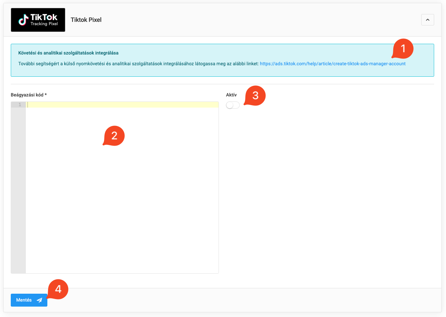This screenshot has width=446, height=317.
Task: Open the ads.tiktok.com help article link
Action: (x=333, y=64)
